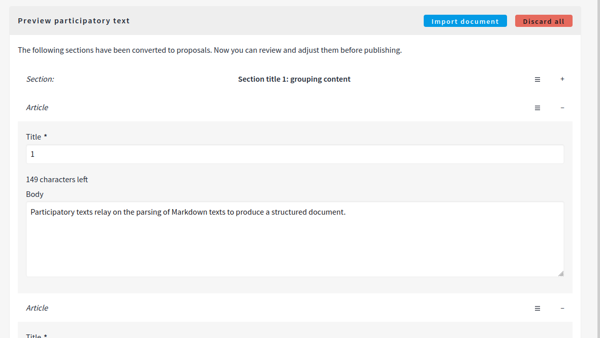The width and height of the screenshot is (600, 338).
Task: Click the drag handle of the first Article
Action: (x=537, y=108)
